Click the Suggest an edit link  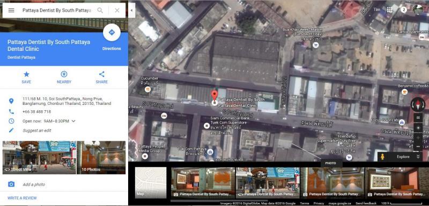pyautogui.click(x=37, y=131)
